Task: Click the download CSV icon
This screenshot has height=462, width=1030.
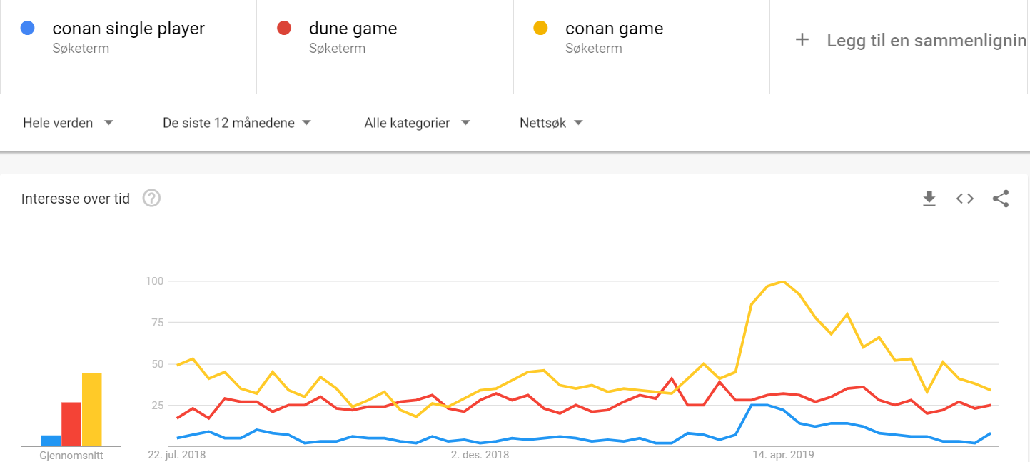Action: point(929,199)
